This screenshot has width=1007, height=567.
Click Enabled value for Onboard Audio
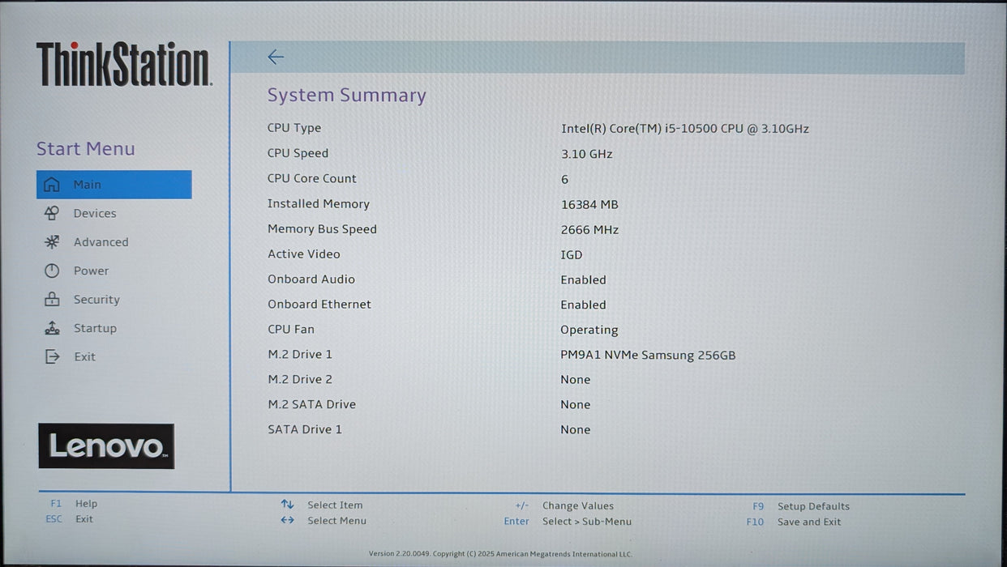click(x=584, y=280)
